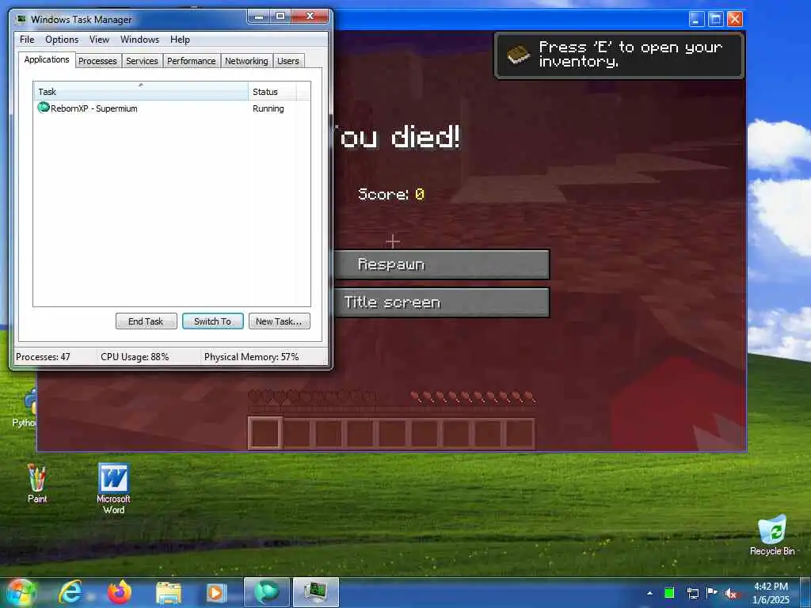Open the taskbar clock showing 4:42 PM

tap(771, 593)
